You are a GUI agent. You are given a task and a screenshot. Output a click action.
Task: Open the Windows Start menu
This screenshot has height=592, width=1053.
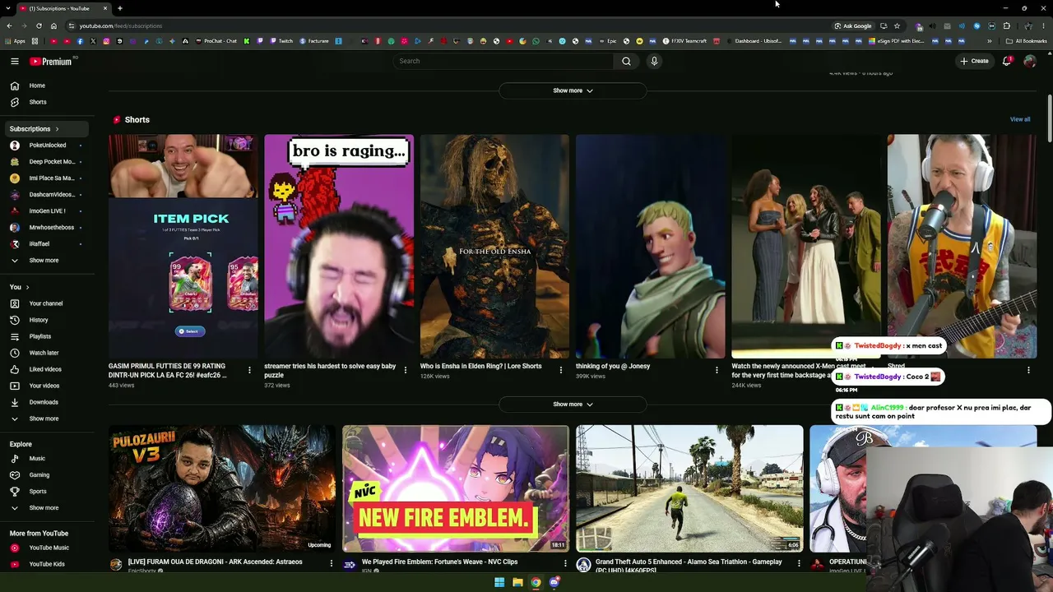pyautogui.click(x=499, y=583)
